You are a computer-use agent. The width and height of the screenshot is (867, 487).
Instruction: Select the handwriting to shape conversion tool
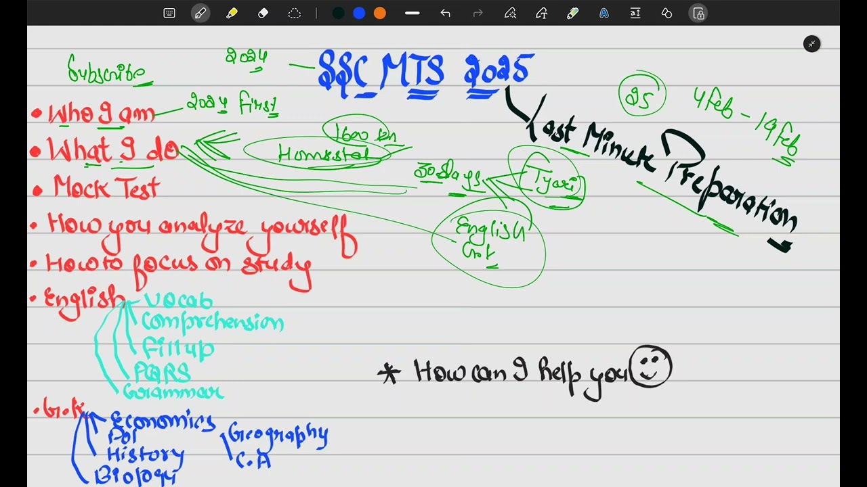(510, 13)
